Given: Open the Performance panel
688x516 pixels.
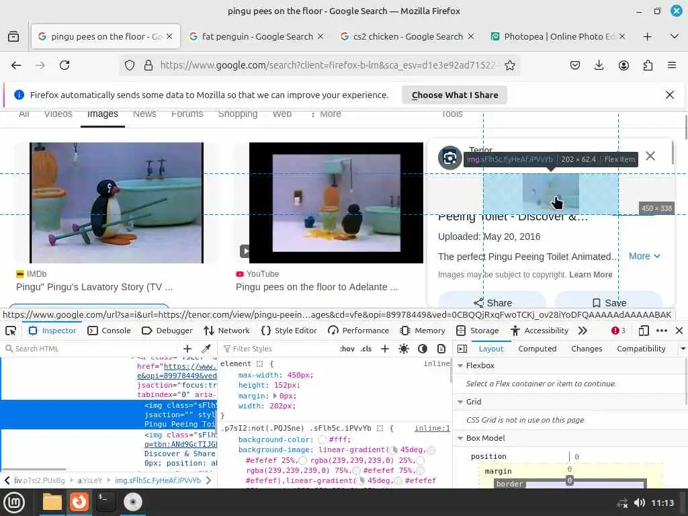Looking at the screenshot, I should (x=359, y=331).
